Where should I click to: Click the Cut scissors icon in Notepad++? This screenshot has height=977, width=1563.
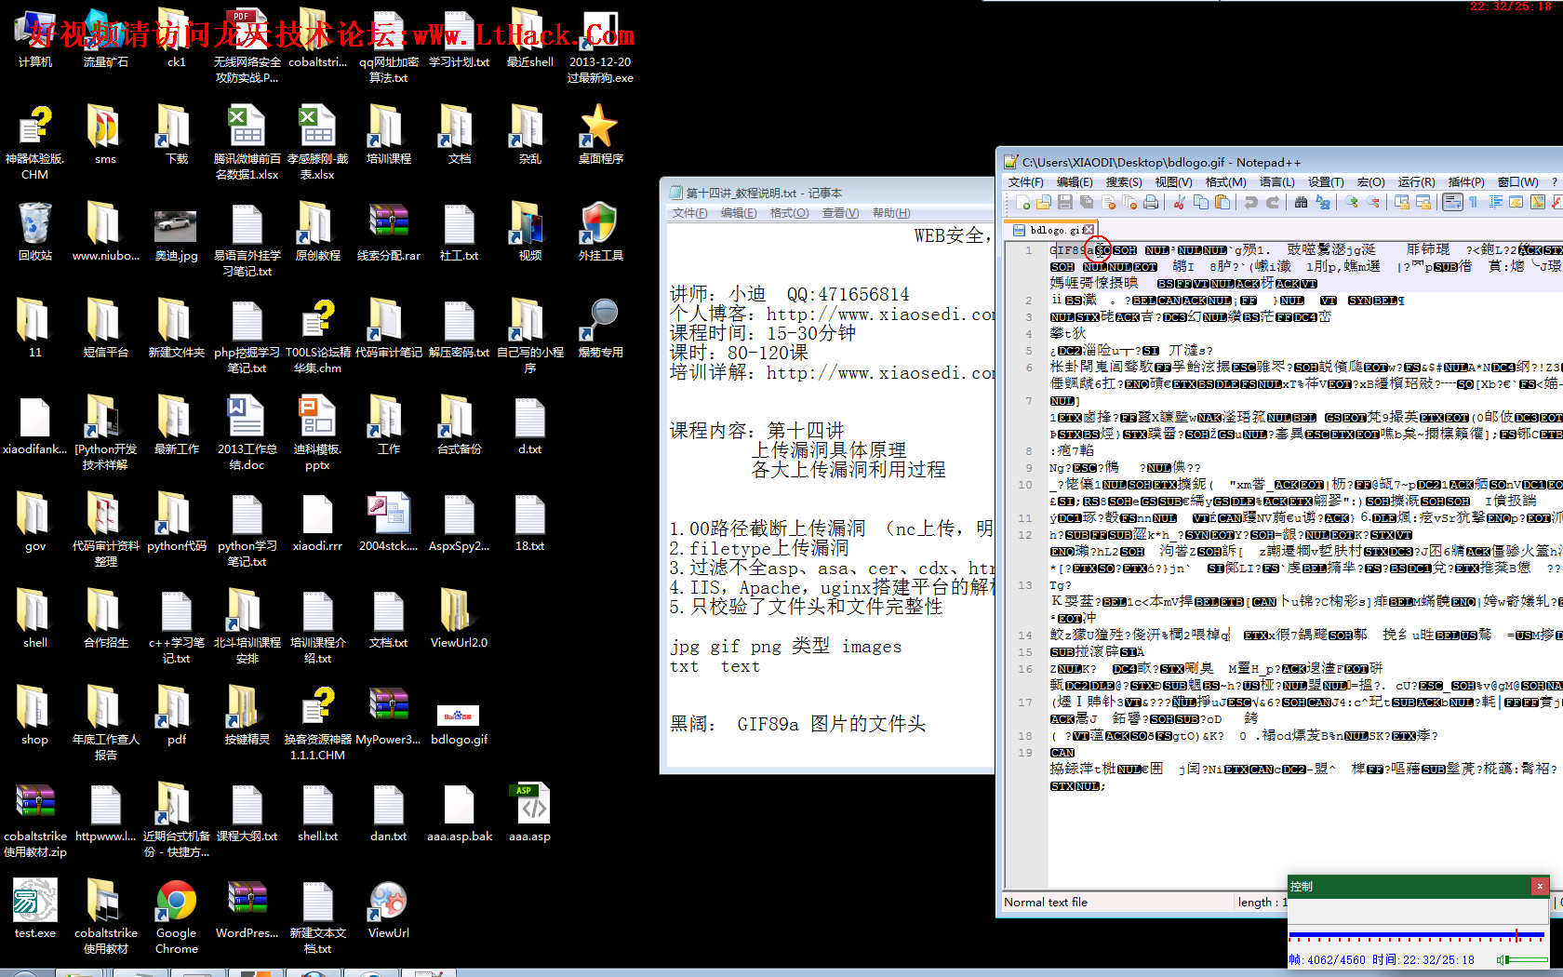click(x=1179, y=202)
